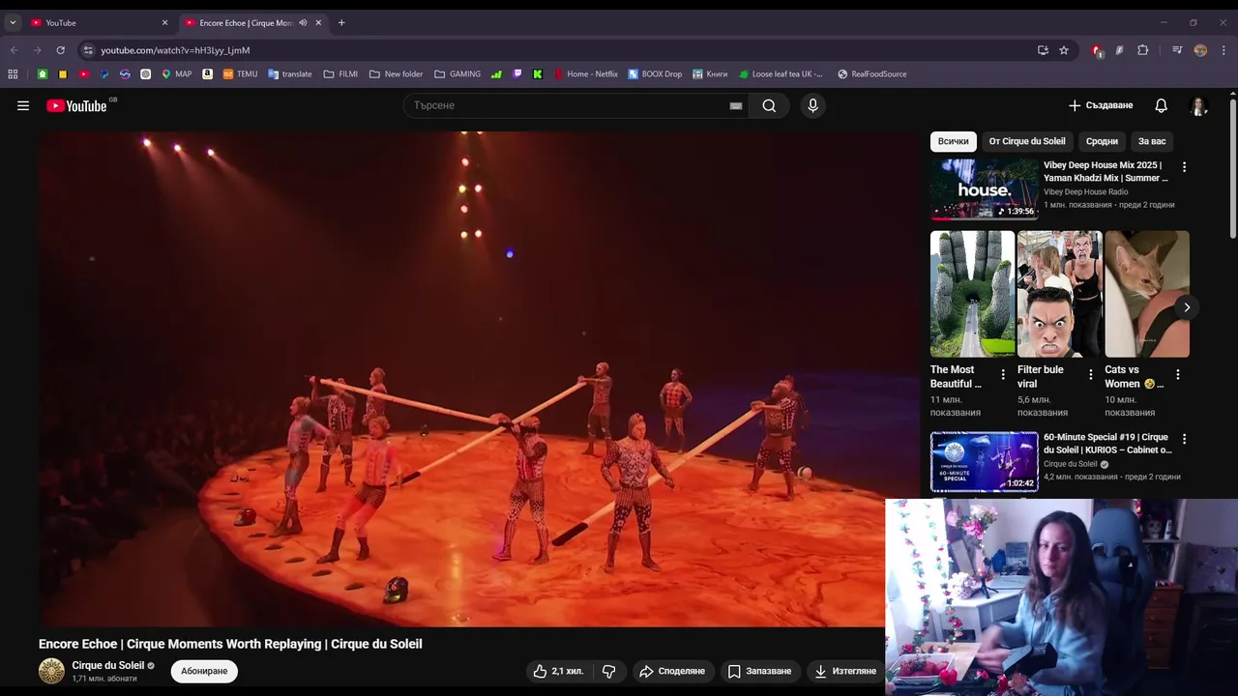This screenshot has height=696, width=1238.
Task: Open options for the 60-Minute Special #19 video
Action: coord(1184,439)
